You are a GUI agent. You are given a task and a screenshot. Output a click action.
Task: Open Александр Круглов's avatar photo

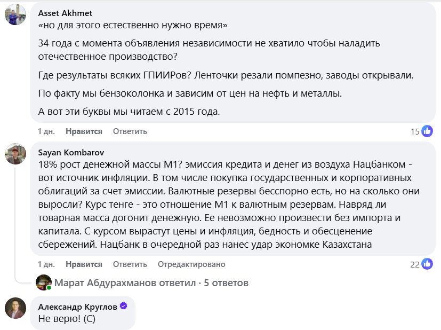pyautogui.click(x=15, y=308)
